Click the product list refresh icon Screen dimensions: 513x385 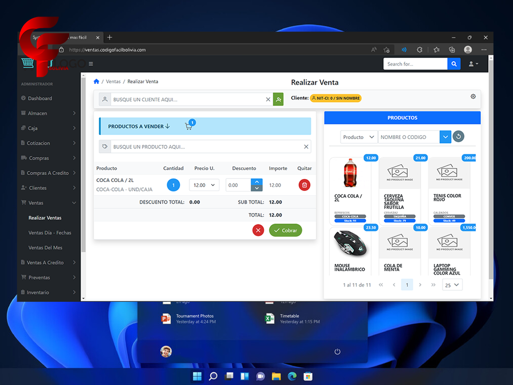click(x=458, y=137)
